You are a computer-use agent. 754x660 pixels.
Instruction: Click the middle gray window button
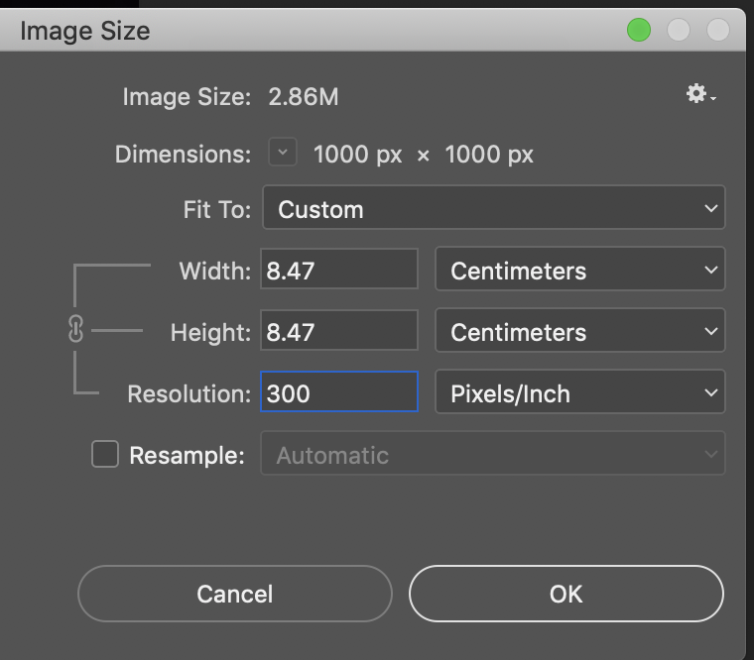pos(679,31)
